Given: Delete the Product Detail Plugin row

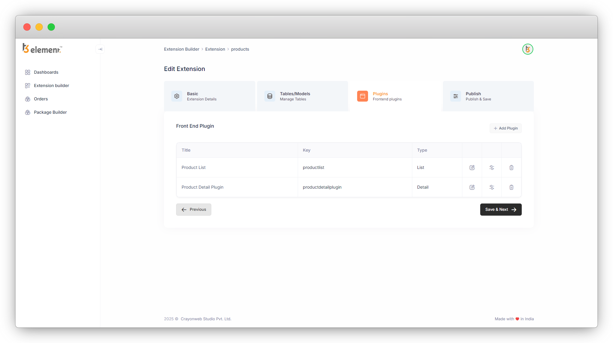Looking at the screenshot, I should click(511, 187).
